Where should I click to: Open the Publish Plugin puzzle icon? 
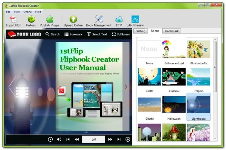click(x=49, y=19)
